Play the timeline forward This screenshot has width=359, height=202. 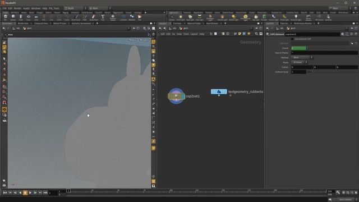point(30,193)
